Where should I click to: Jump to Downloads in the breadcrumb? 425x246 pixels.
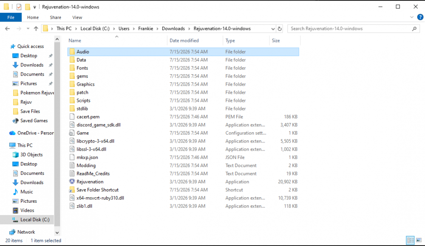coord(173,28)
